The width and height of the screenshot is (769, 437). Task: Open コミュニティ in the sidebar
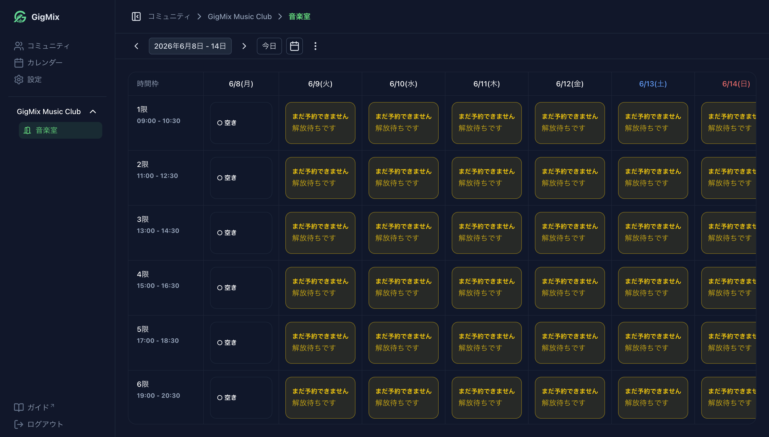42,46
